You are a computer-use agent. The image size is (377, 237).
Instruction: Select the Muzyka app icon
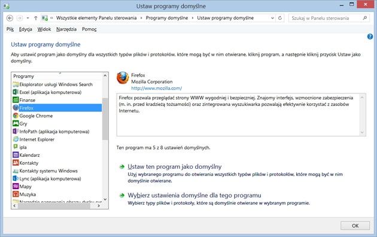click(x=16, y=195)
